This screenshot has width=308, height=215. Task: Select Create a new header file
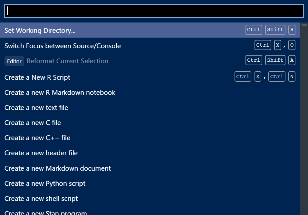(x=150, y=153)
